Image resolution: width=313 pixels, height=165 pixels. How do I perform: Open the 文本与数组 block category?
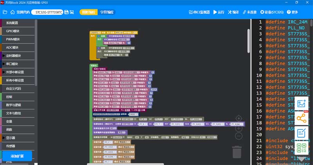[18, 113]
